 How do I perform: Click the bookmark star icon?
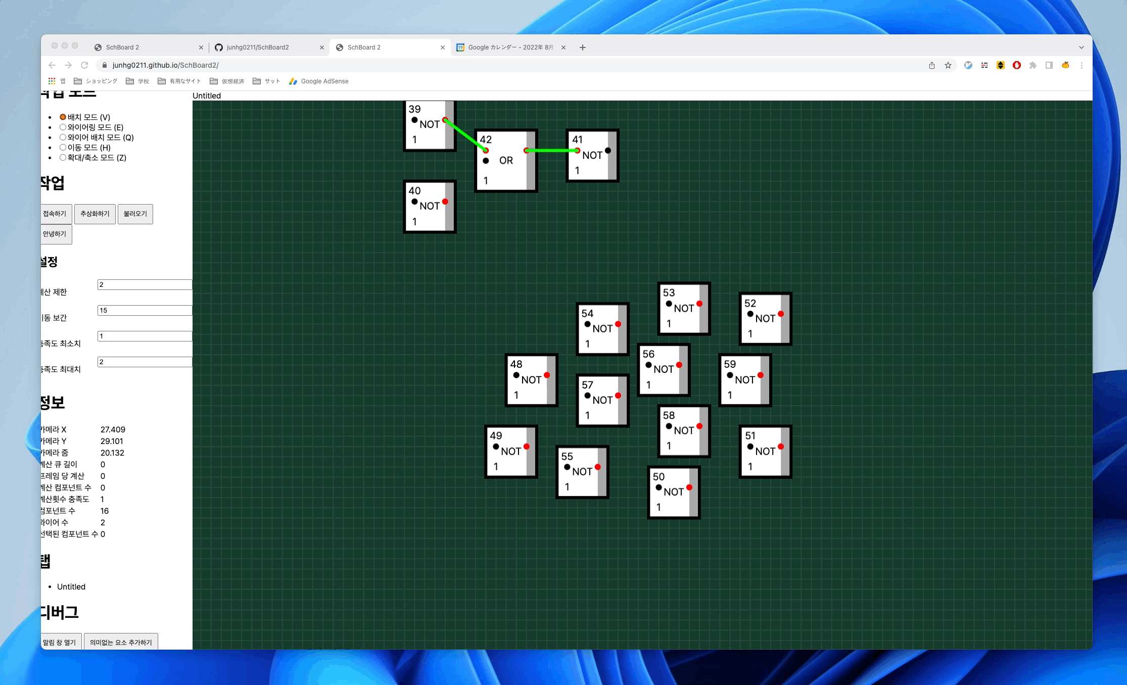click(x=948, y=65)
